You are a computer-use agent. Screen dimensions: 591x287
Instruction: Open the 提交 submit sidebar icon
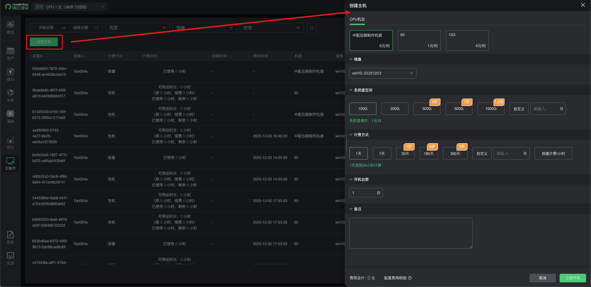[x=10, y=74]
